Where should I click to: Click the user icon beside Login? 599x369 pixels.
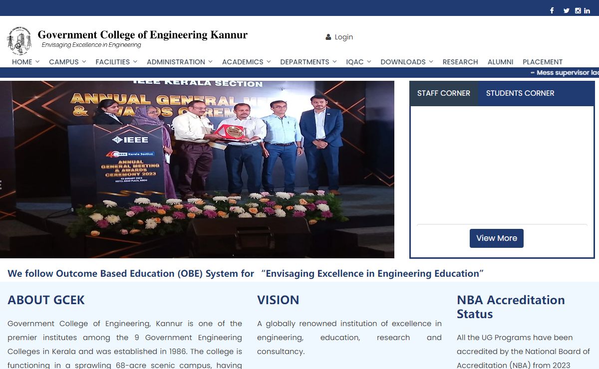point(328,37)
